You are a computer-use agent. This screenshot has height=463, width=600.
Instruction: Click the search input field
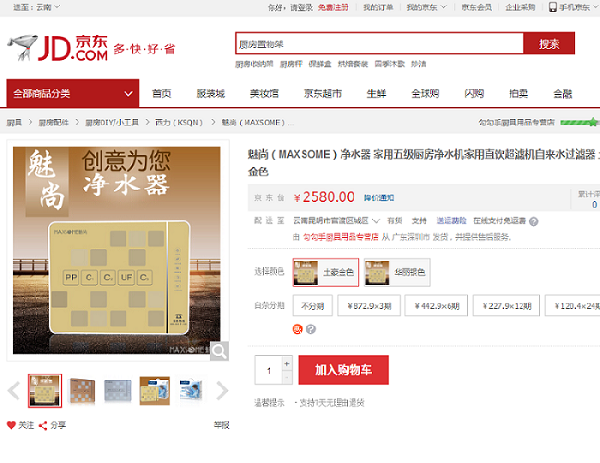click(379, 43)
